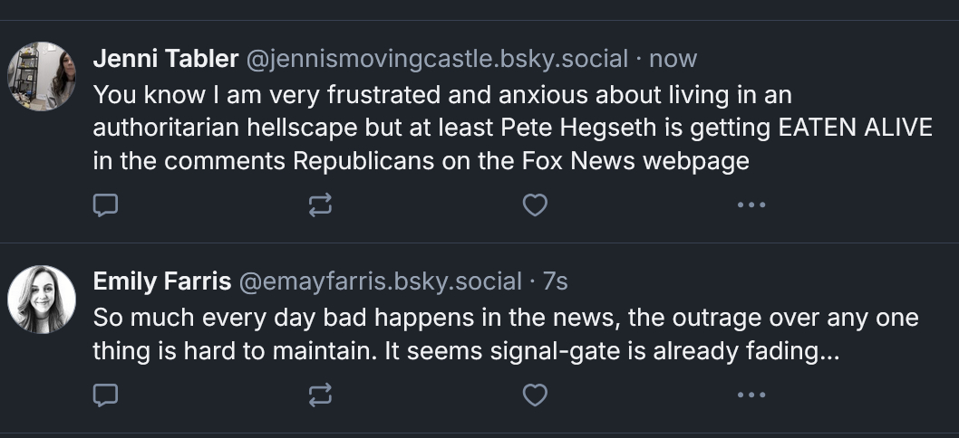Visit the Emily Farris display name link
This screenshot has width=959, height=438.
[x=162, y=281]
